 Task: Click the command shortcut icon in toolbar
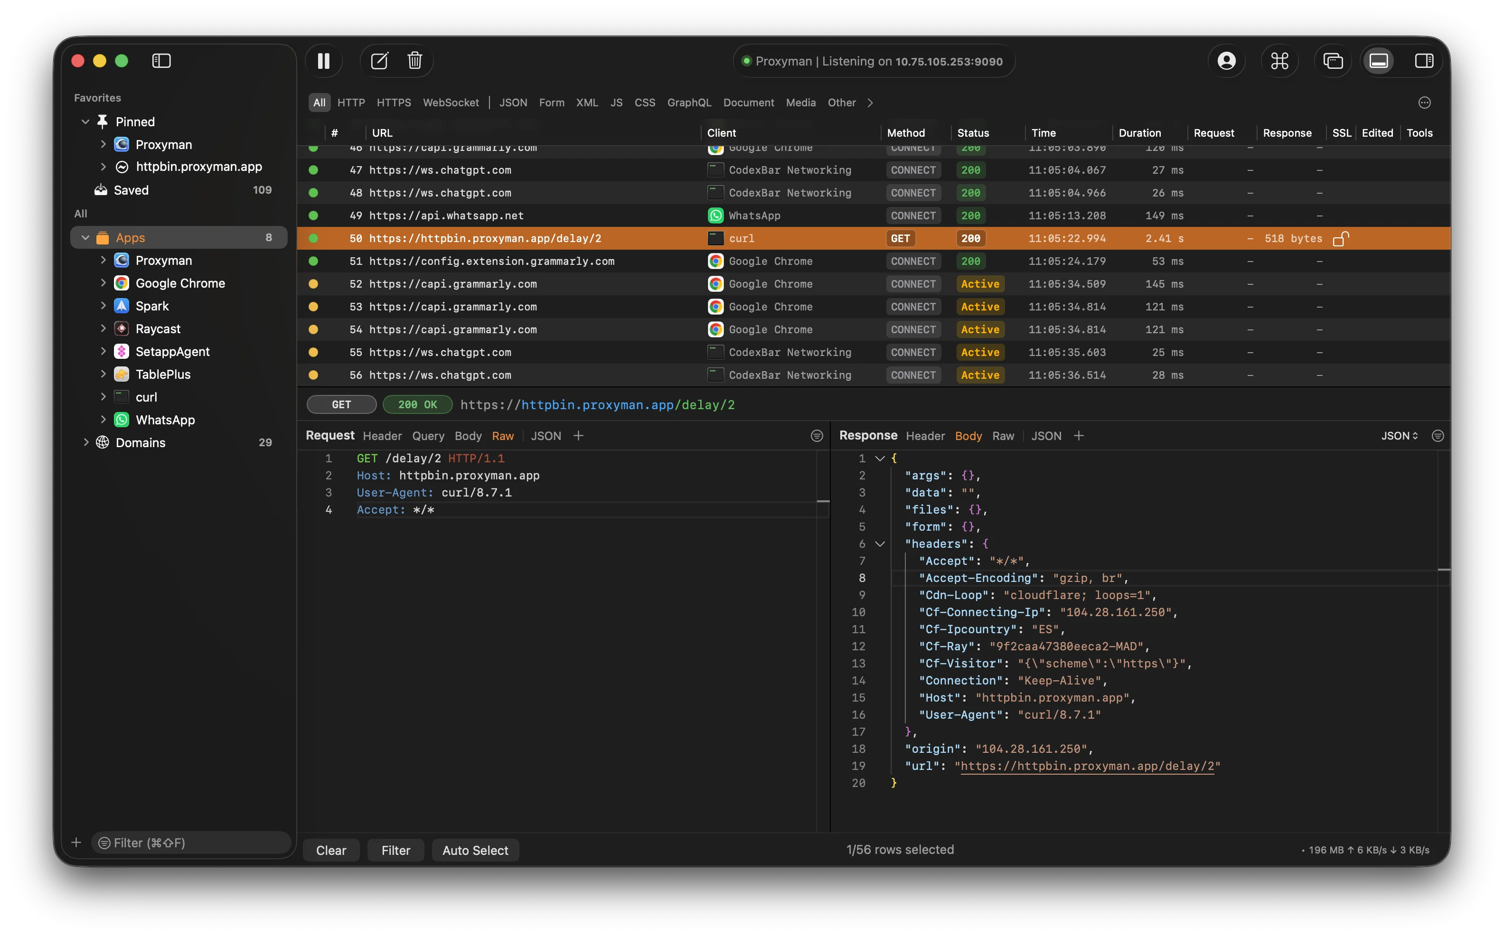pos(1279,61)
